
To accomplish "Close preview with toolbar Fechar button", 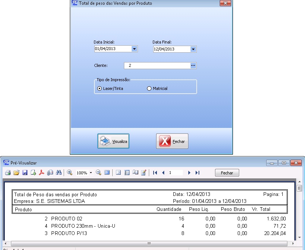I will click(227, 173).
